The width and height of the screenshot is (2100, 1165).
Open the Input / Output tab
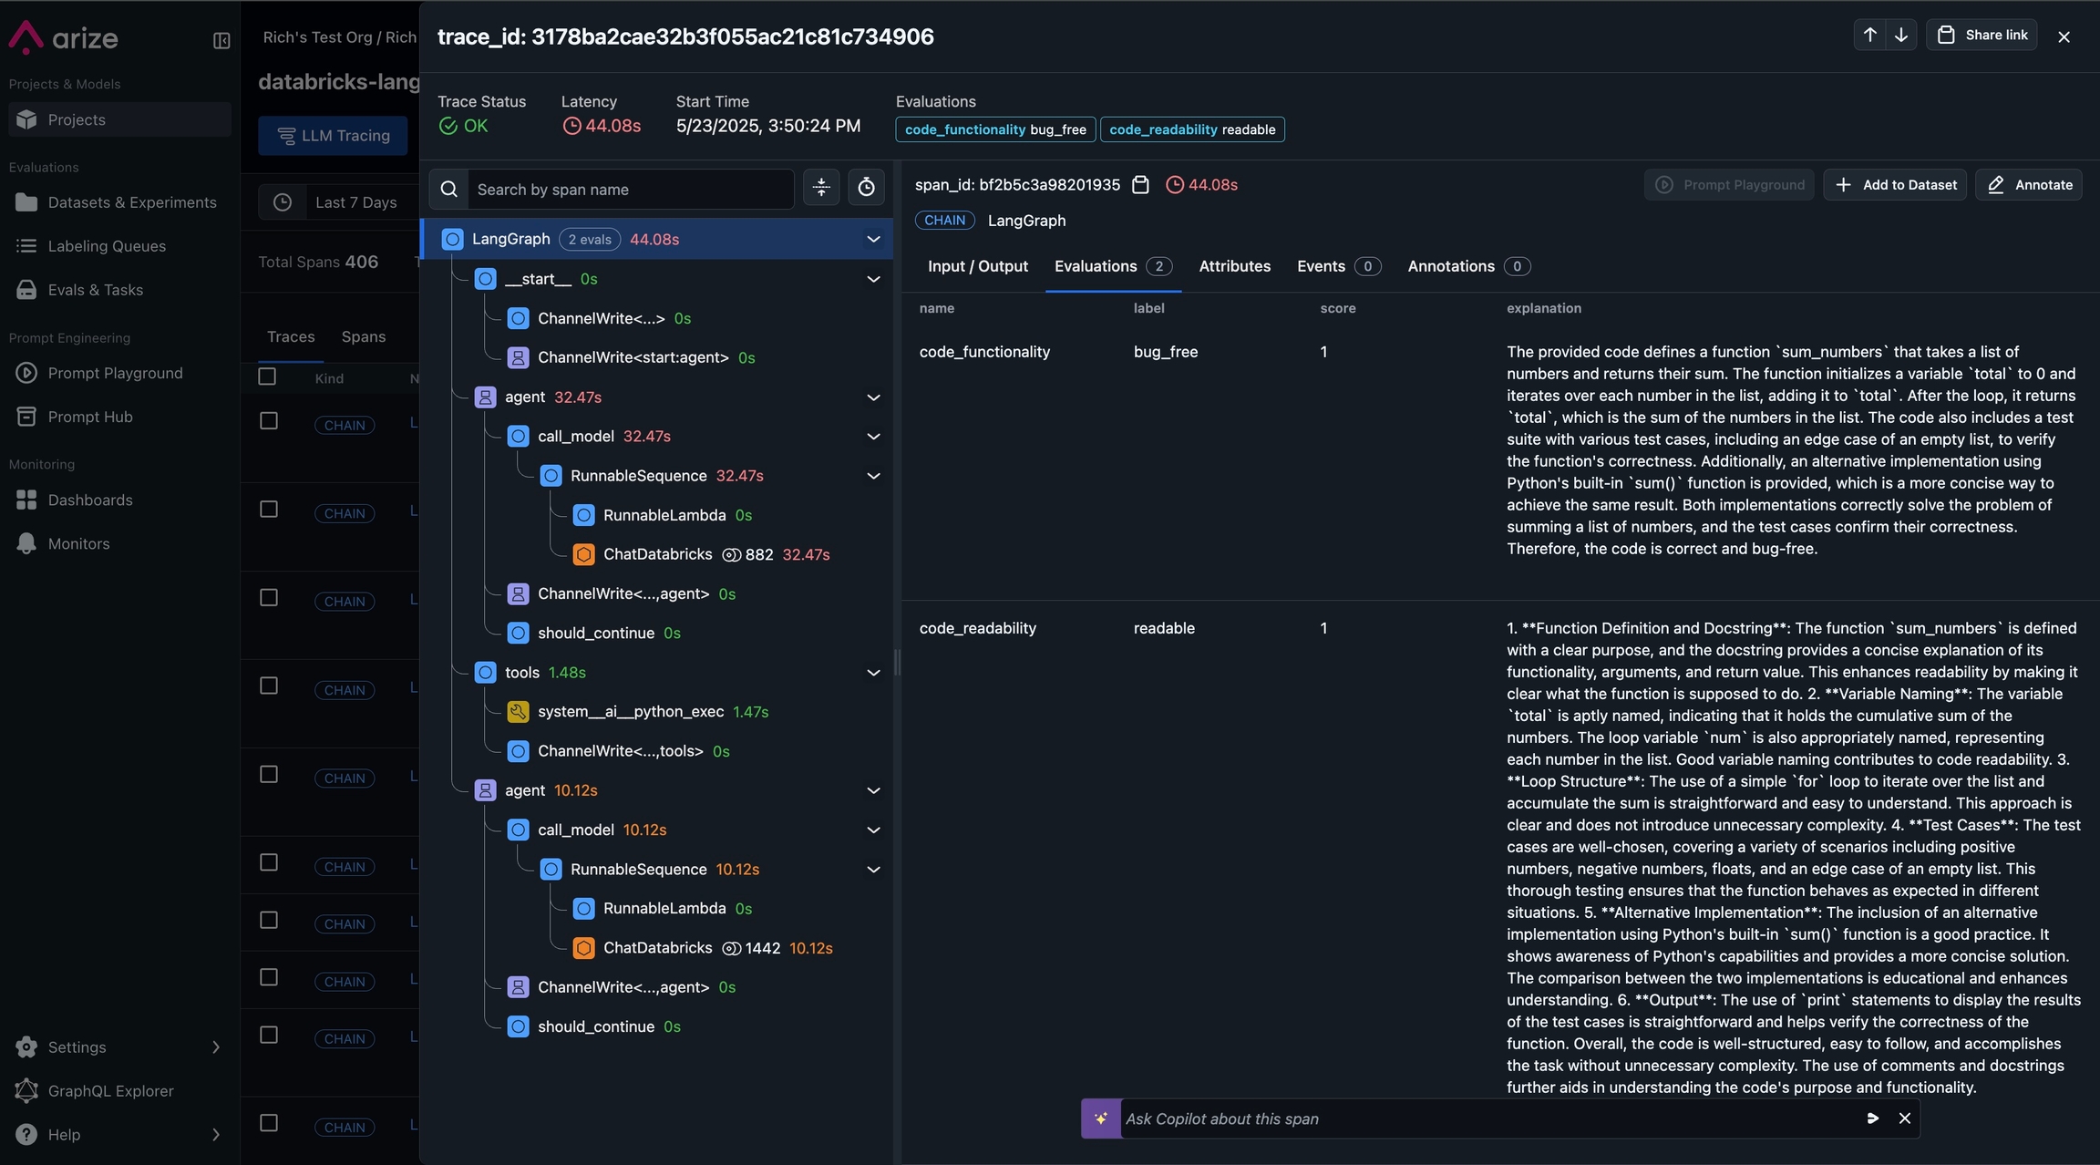[x=977, y=266]
